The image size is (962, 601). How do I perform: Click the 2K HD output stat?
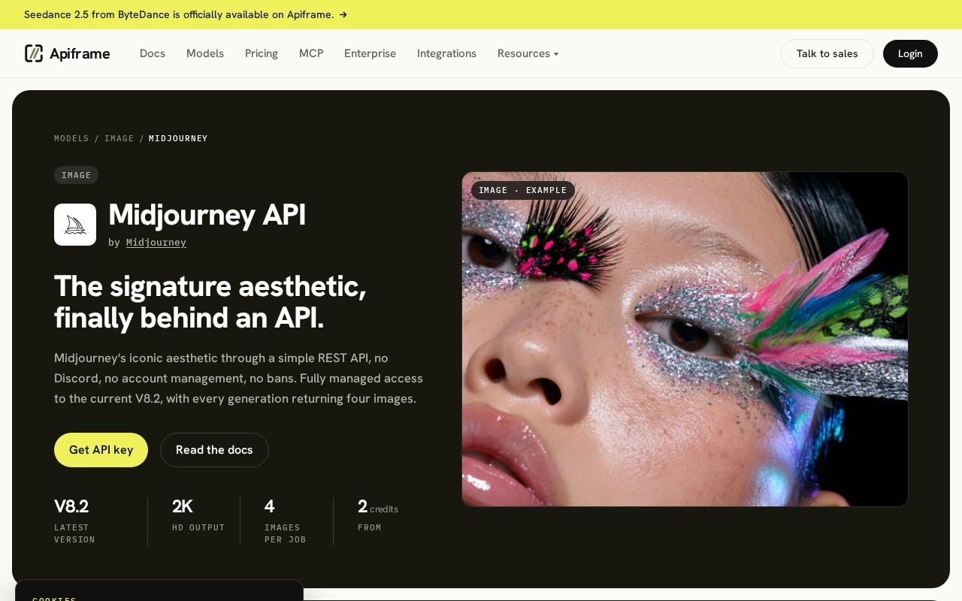point(198,515)
